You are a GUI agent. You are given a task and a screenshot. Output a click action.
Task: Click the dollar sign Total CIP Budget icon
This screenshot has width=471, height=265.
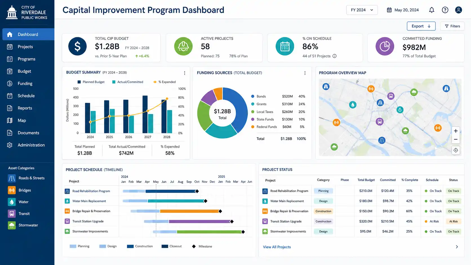77,46
